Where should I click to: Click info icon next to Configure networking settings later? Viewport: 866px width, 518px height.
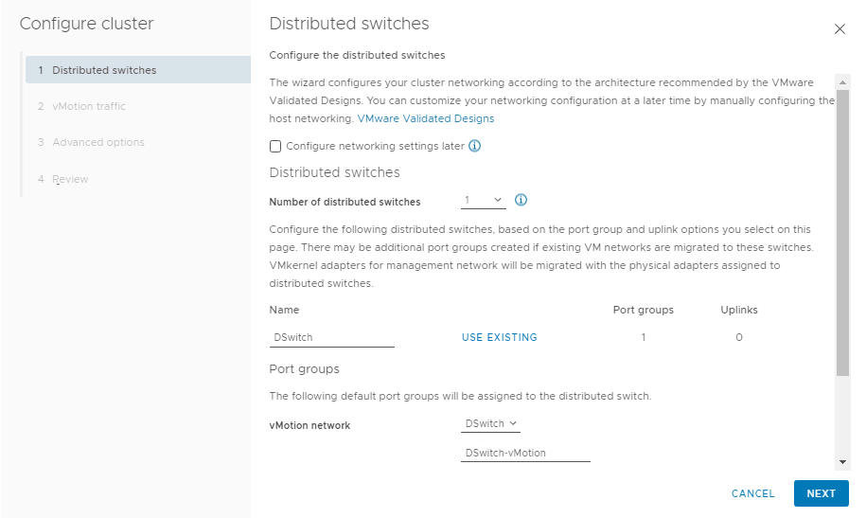(x=474, y=146)
